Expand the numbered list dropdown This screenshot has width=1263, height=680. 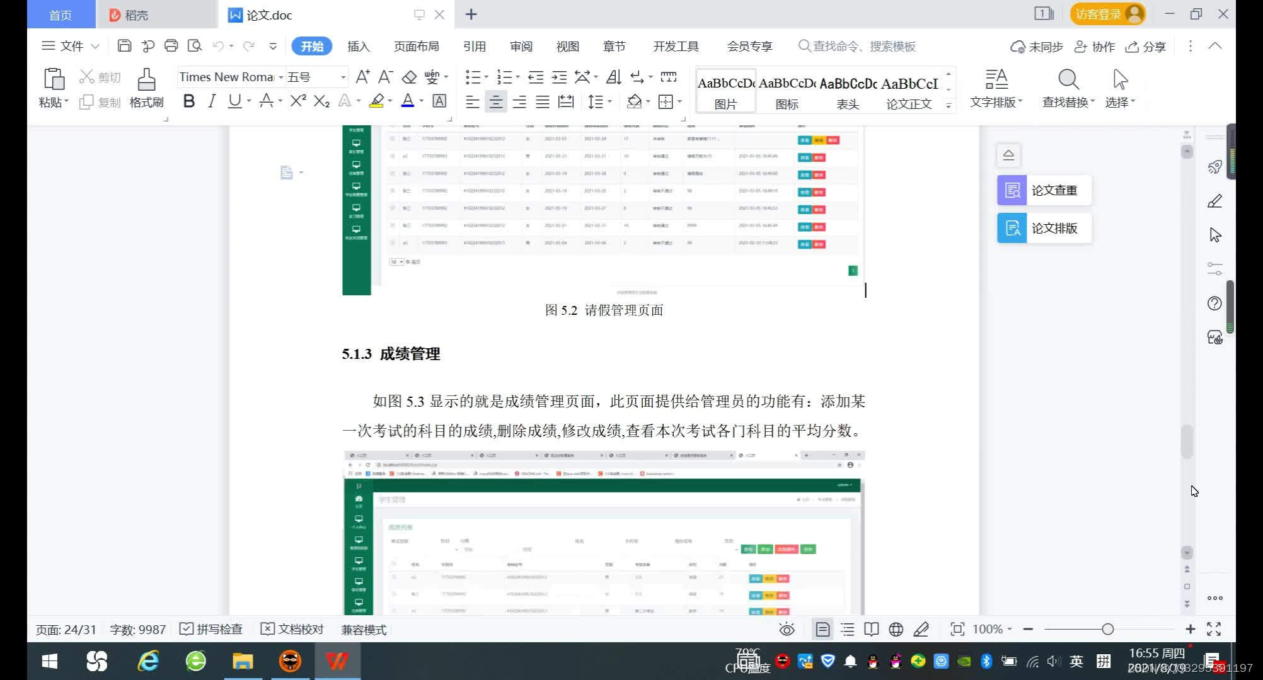point(517,77)
